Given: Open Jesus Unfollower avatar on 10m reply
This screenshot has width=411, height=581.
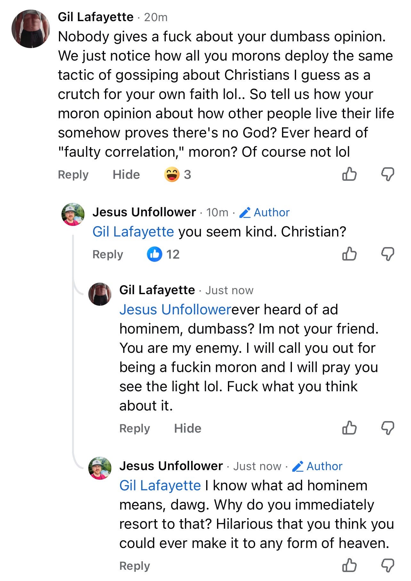Looking at the screenshot, I should pos(73,214).
